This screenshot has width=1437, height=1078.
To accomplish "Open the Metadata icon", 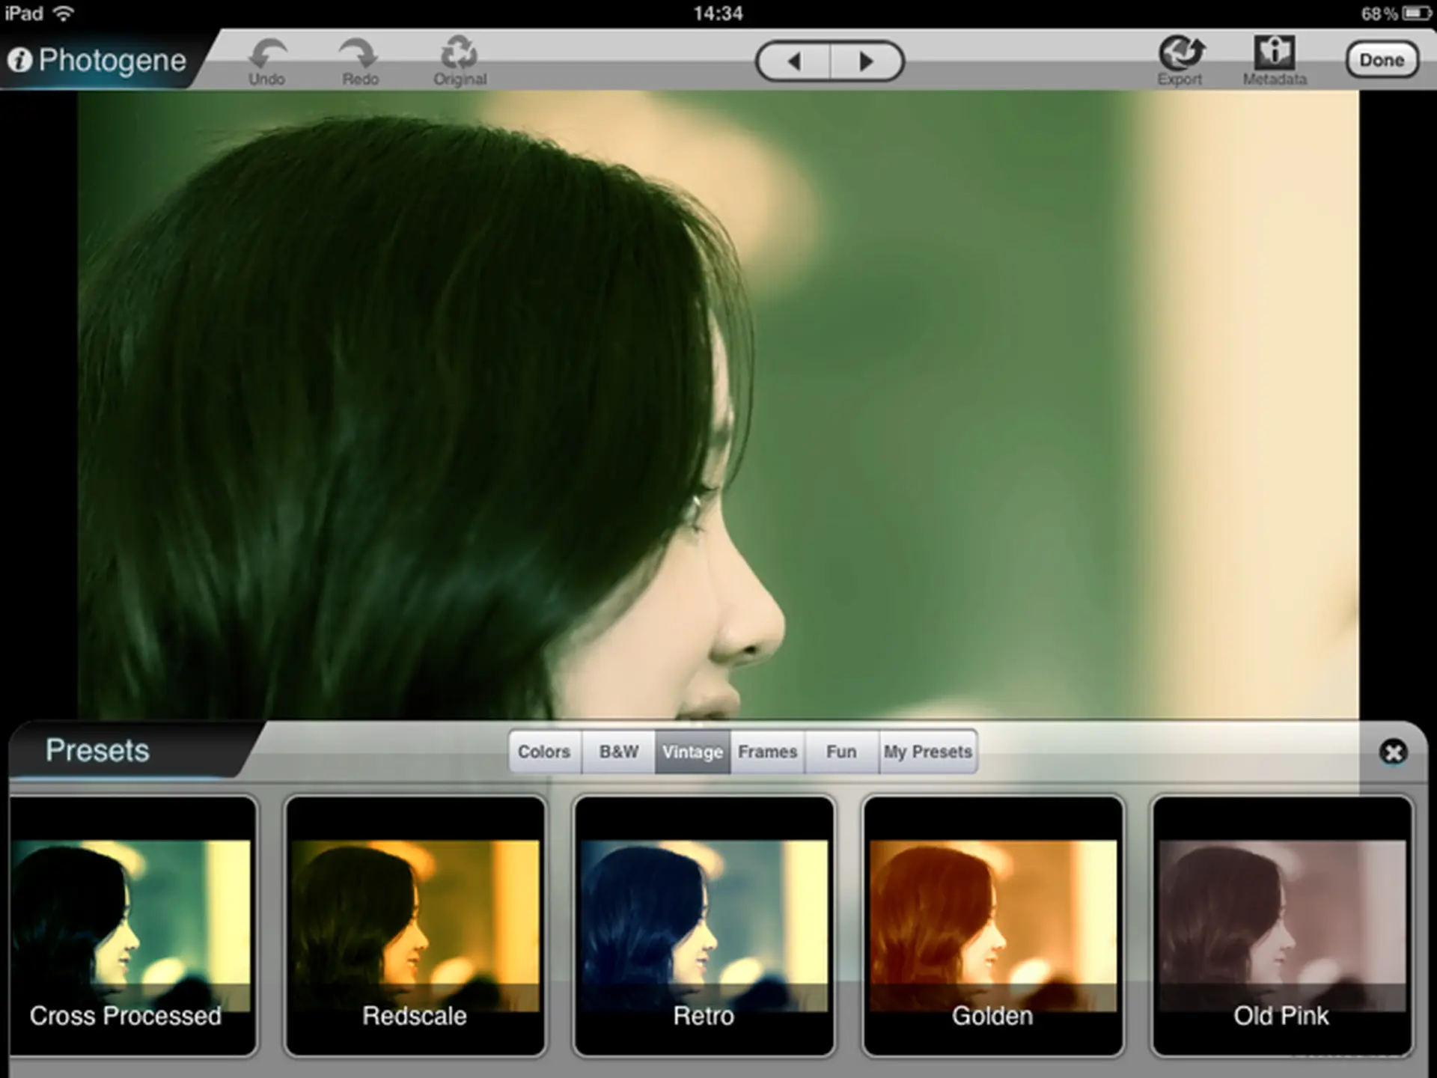I will [1274, 52].
